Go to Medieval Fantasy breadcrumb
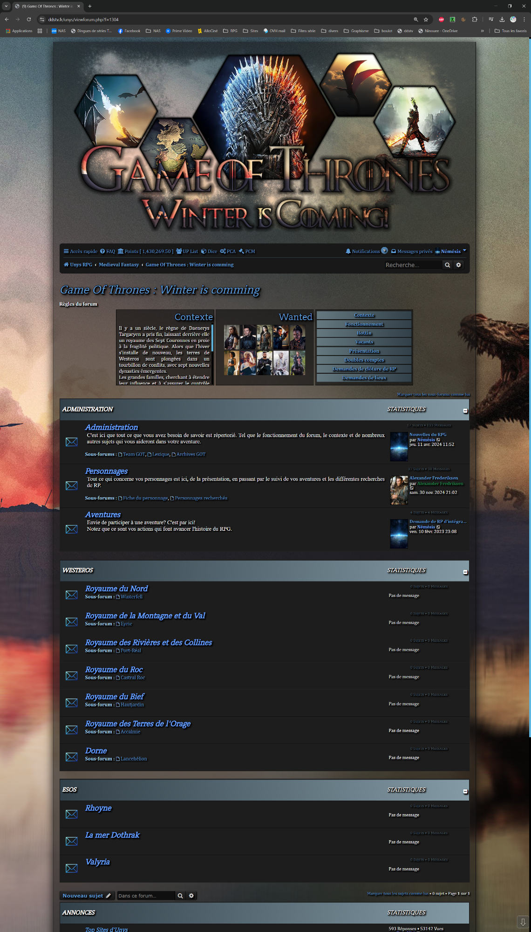 (119, 265)
